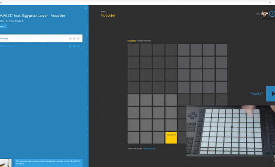Select the Pad Label view tab
The image size is (275, 167).
tap(132, 41)
